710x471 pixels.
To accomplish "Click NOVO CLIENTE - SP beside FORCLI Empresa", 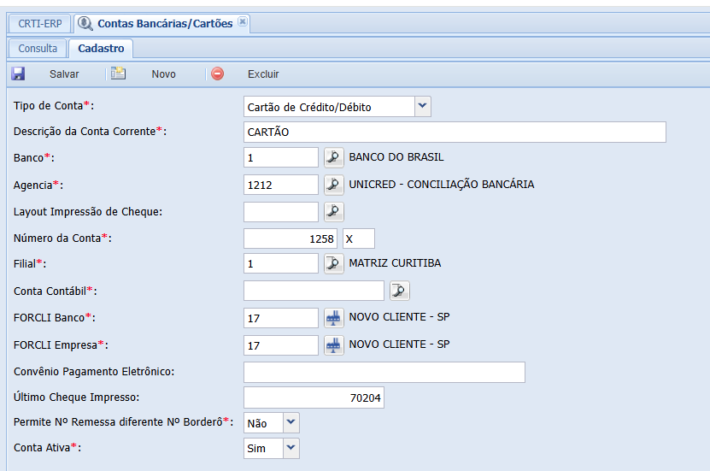I will (399, 344).
